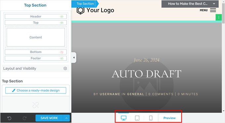Image resolution: width=225 pixels, height=123 pixels.
Task: Switch to desktop preview mode
Action: tap(123, 118)
